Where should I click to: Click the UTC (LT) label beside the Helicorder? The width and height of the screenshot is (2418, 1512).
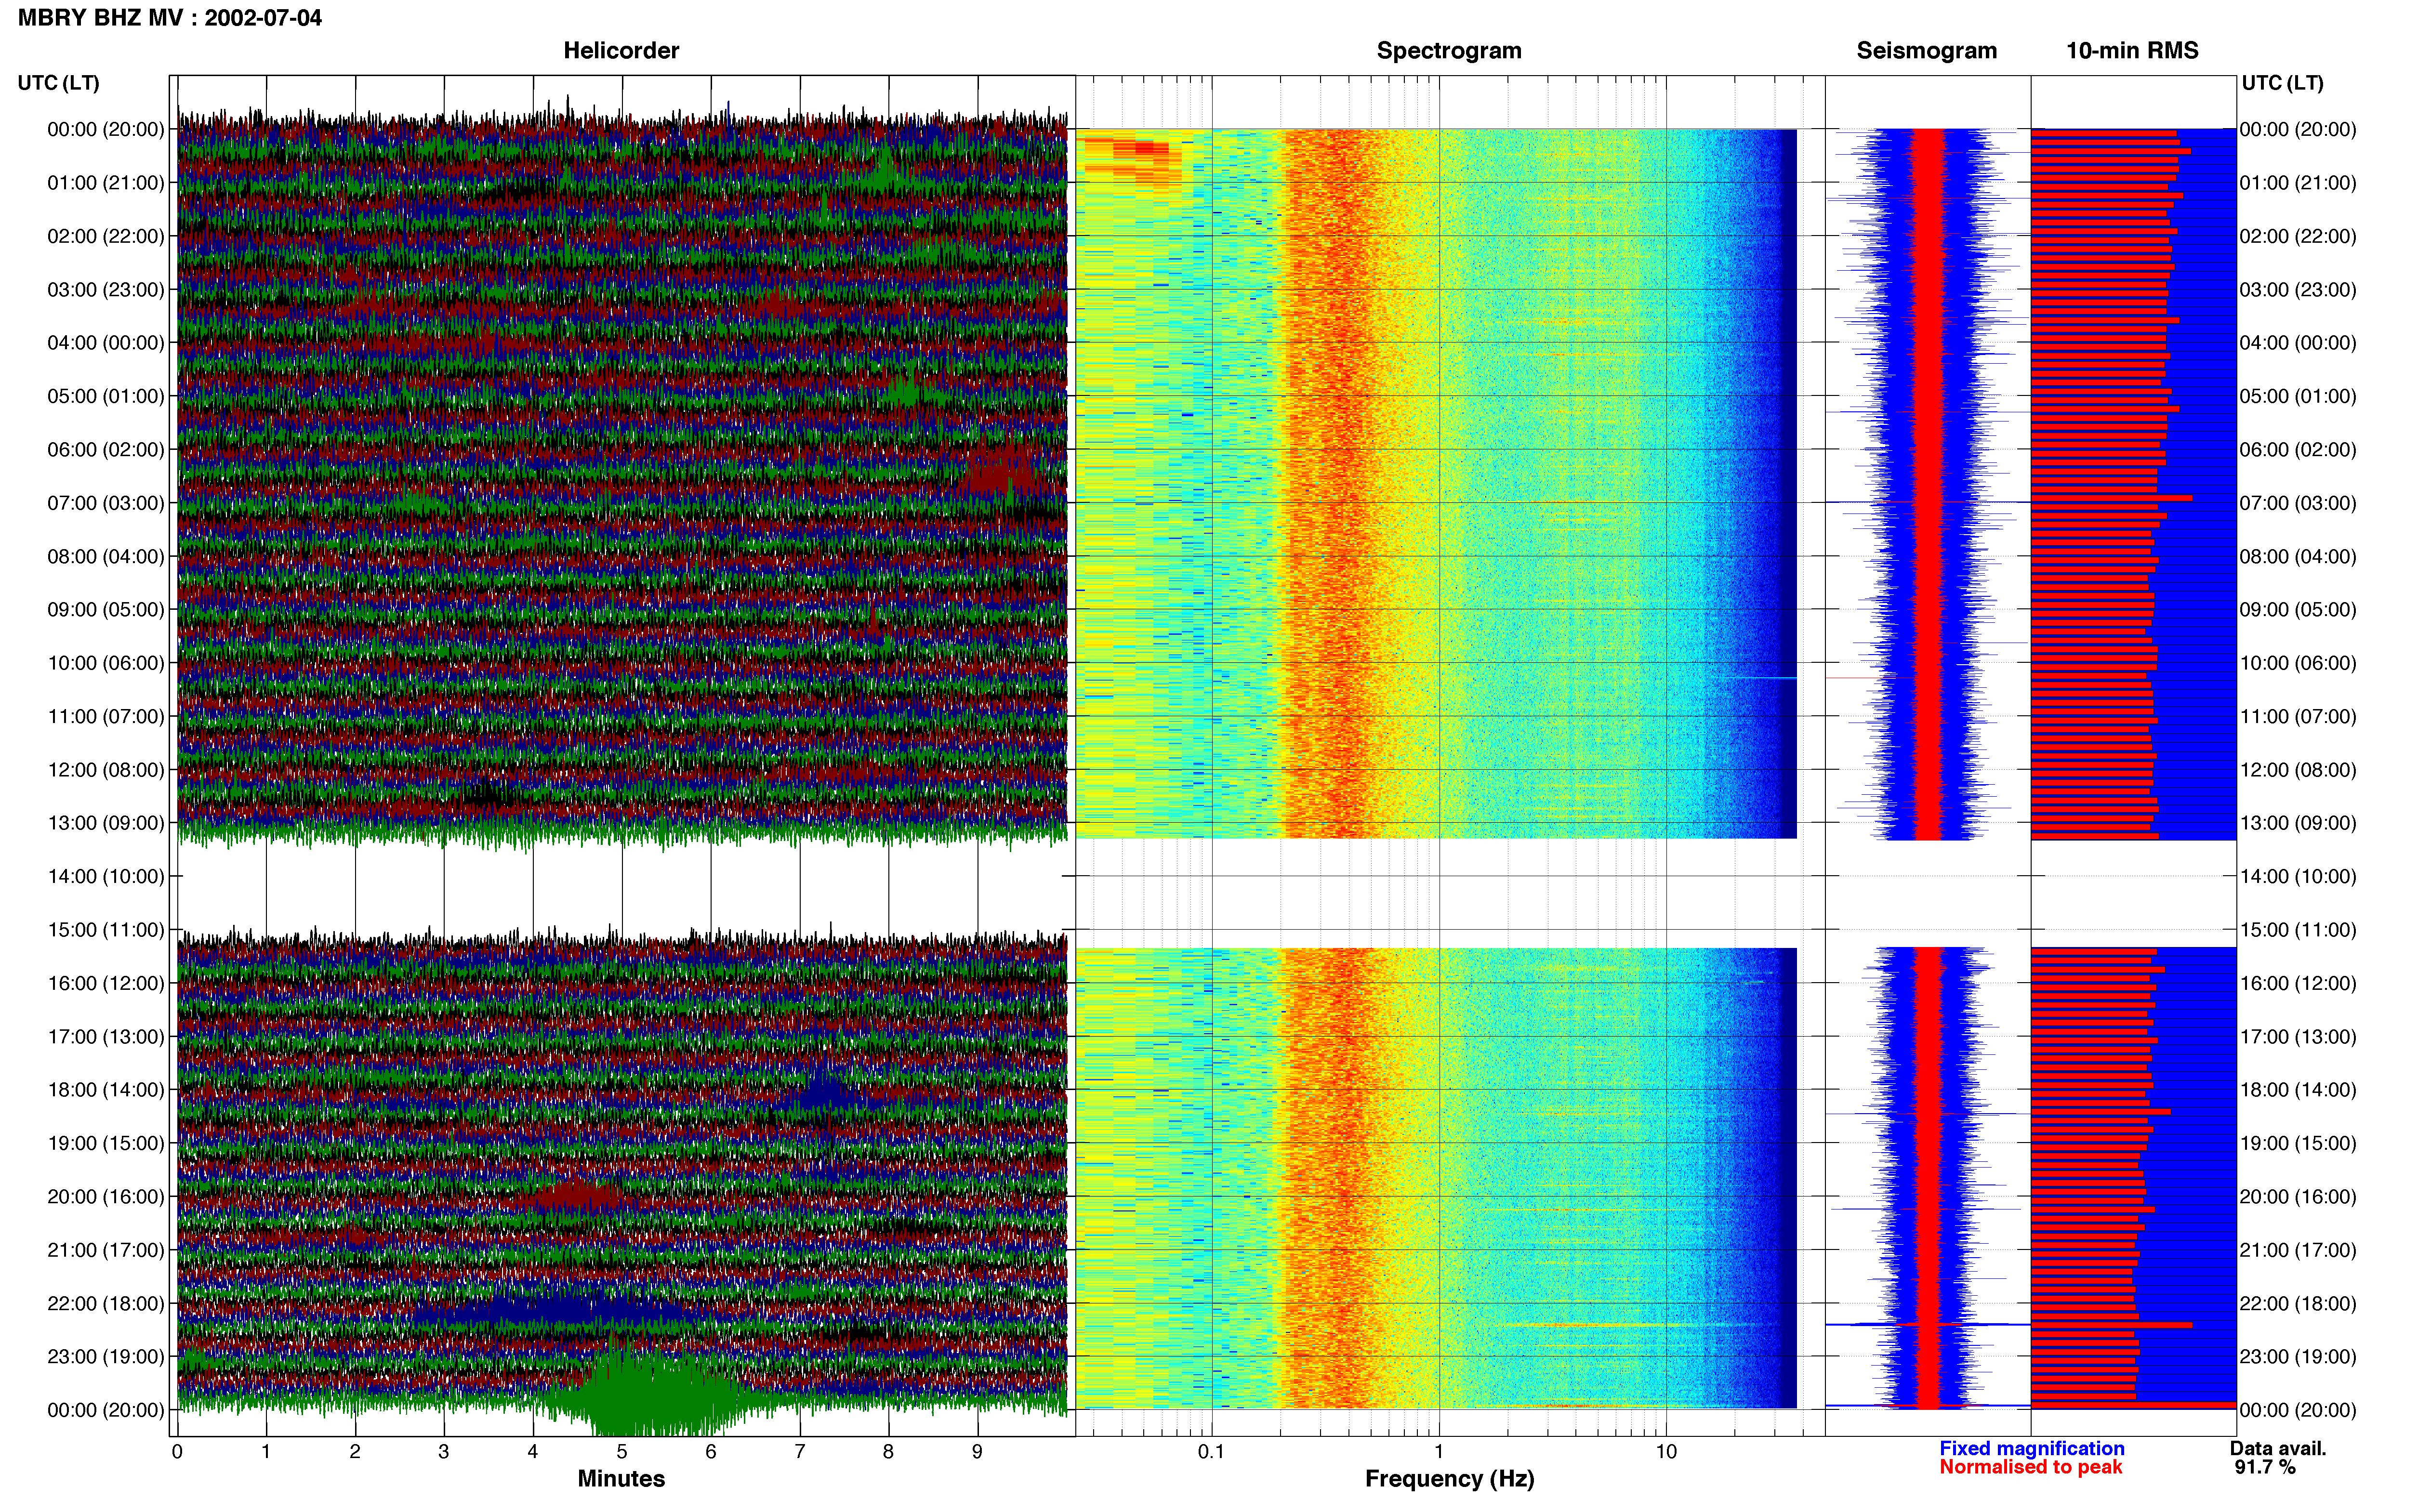tap(59, 83)
